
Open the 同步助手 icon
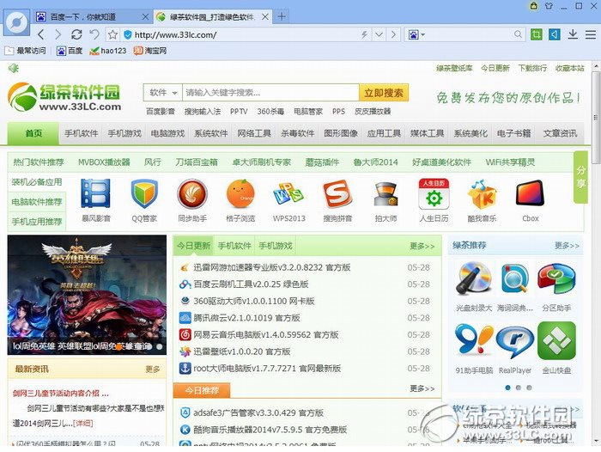coord(192,194)
